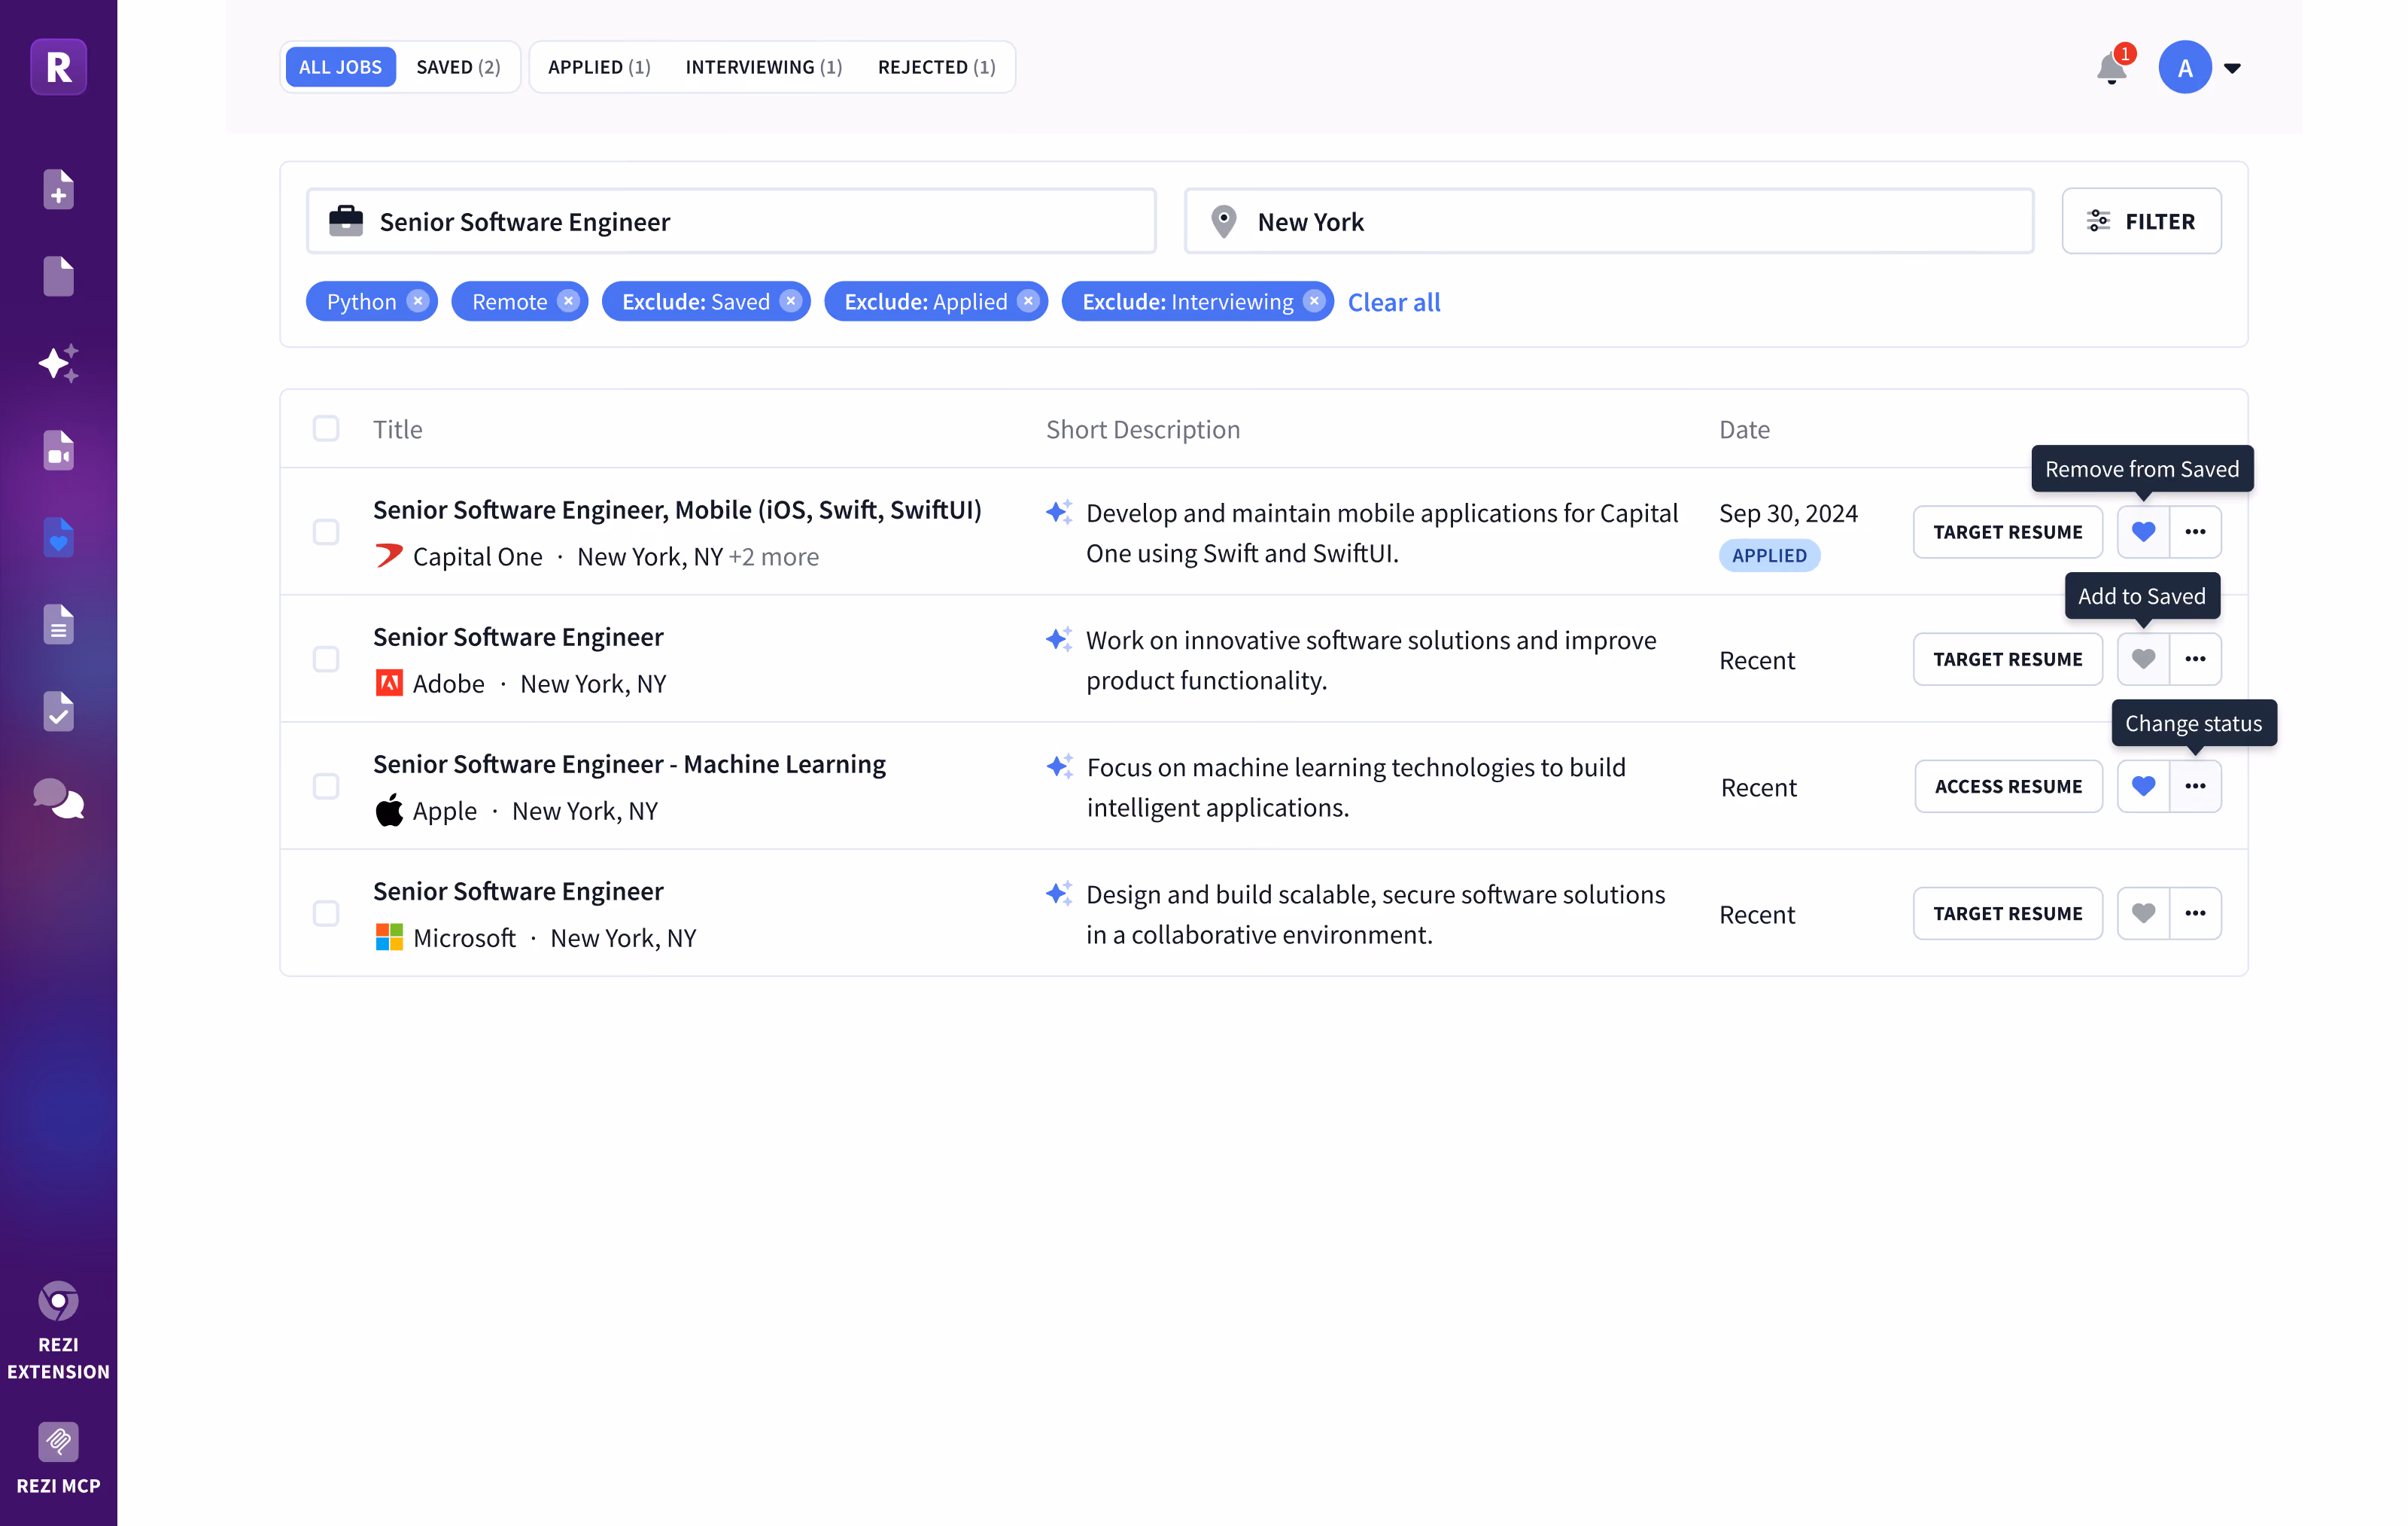The width and height of the screenshot is (2408, 1526).
Task: Click Target Resume for Adobe job
Action: [x=2008, y=659]
